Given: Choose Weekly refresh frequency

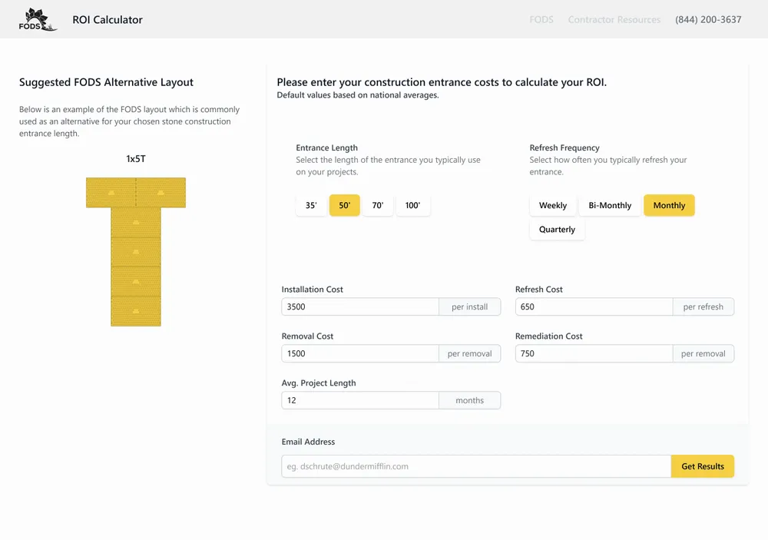Looking at the screenshot, I should [552, 205].
